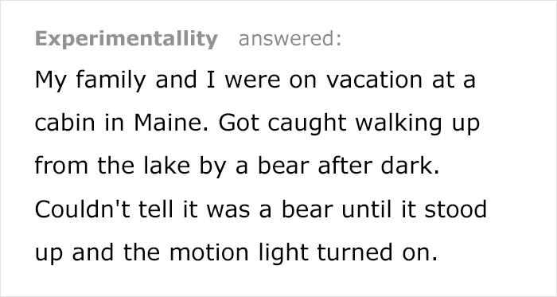Click the 'answered:' label

290,39
